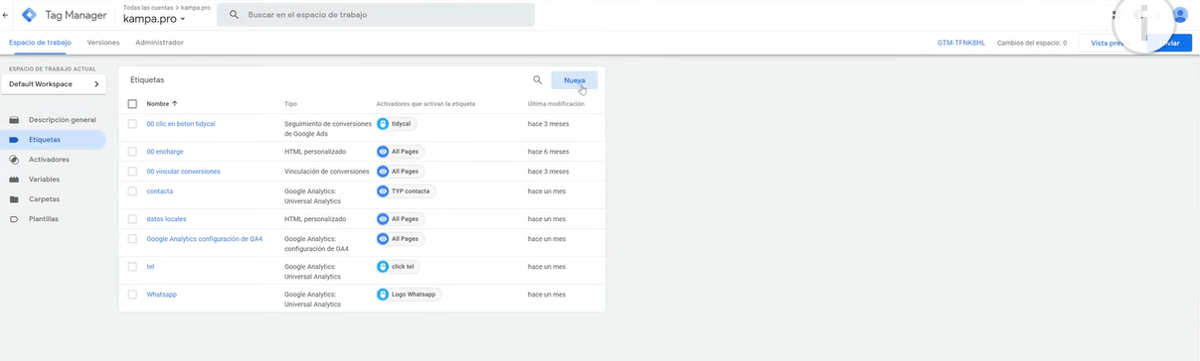Click the Última modificación column header
This screenshot has height=361, width=1200.
click(x=556, y=103)
